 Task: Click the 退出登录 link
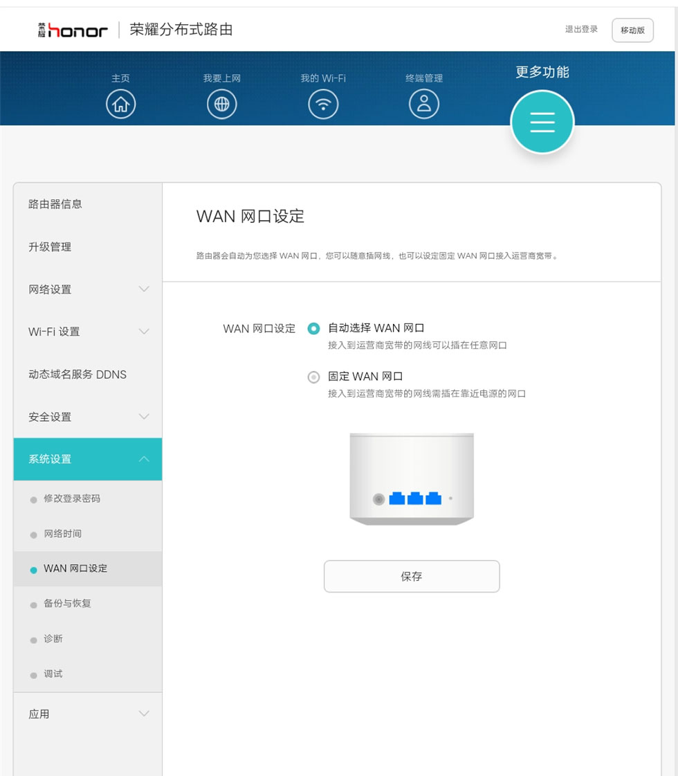581,30
